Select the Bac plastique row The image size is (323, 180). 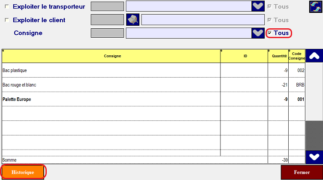point(112,70)
